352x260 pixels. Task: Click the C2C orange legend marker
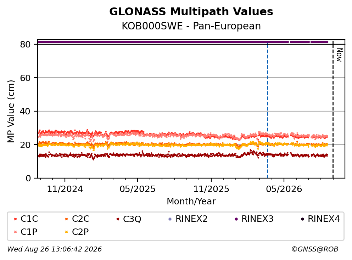click(x=66, y=219)
